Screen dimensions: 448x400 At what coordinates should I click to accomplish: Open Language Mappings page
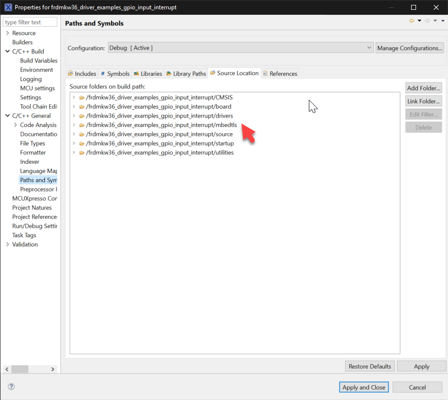[38, 171]
